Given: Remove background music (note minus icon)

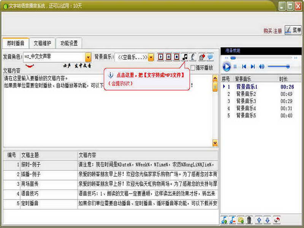Looking at the screenshot, I should 233,220.
